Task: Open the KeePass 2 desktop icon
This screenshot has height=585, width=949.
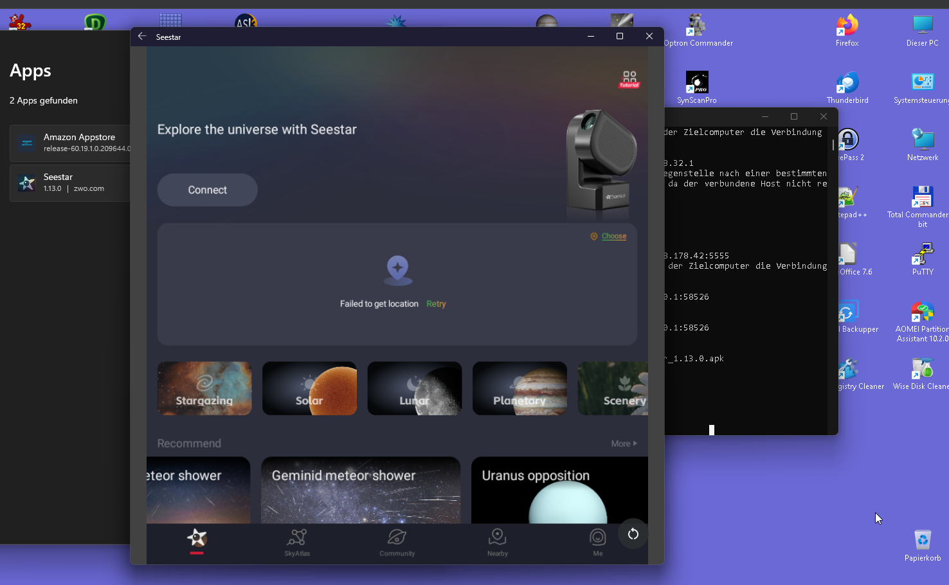Action: (x=851, y=145)
